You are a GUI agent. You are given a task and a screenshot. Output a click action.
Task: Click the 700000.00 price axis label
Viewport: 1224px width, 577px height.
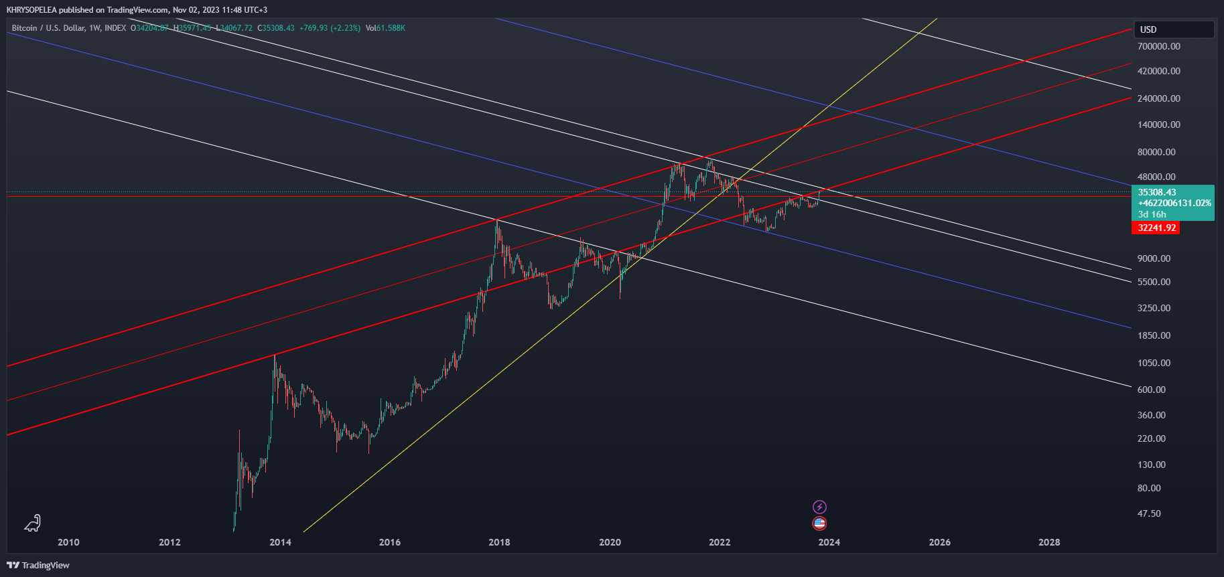point(1159,46)
